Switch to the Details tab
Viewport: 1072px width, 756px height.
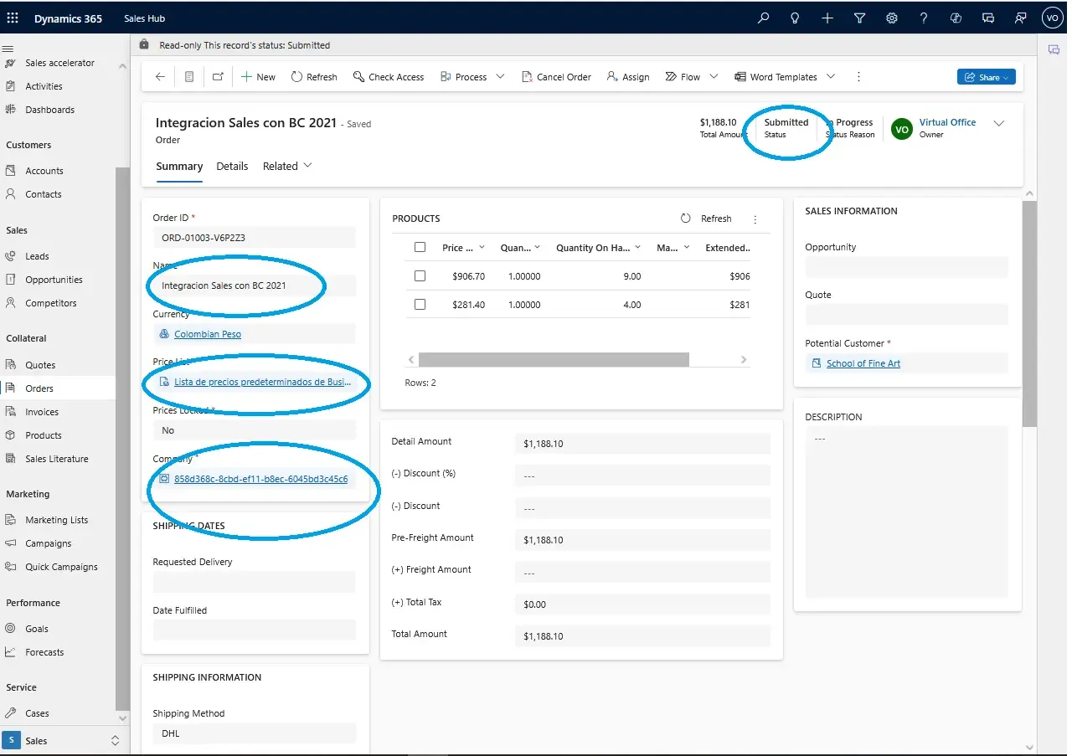[232, 166]
